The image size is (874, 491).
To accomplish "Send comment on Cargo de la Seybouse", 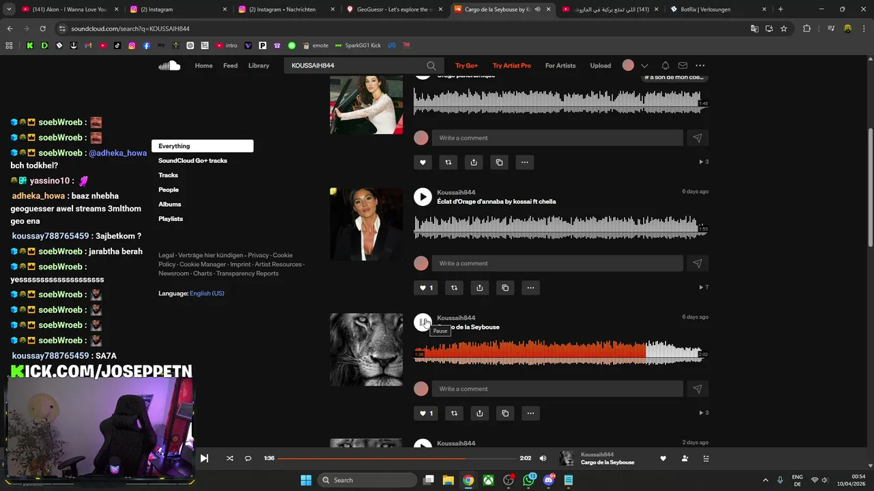I will point(697,389).
